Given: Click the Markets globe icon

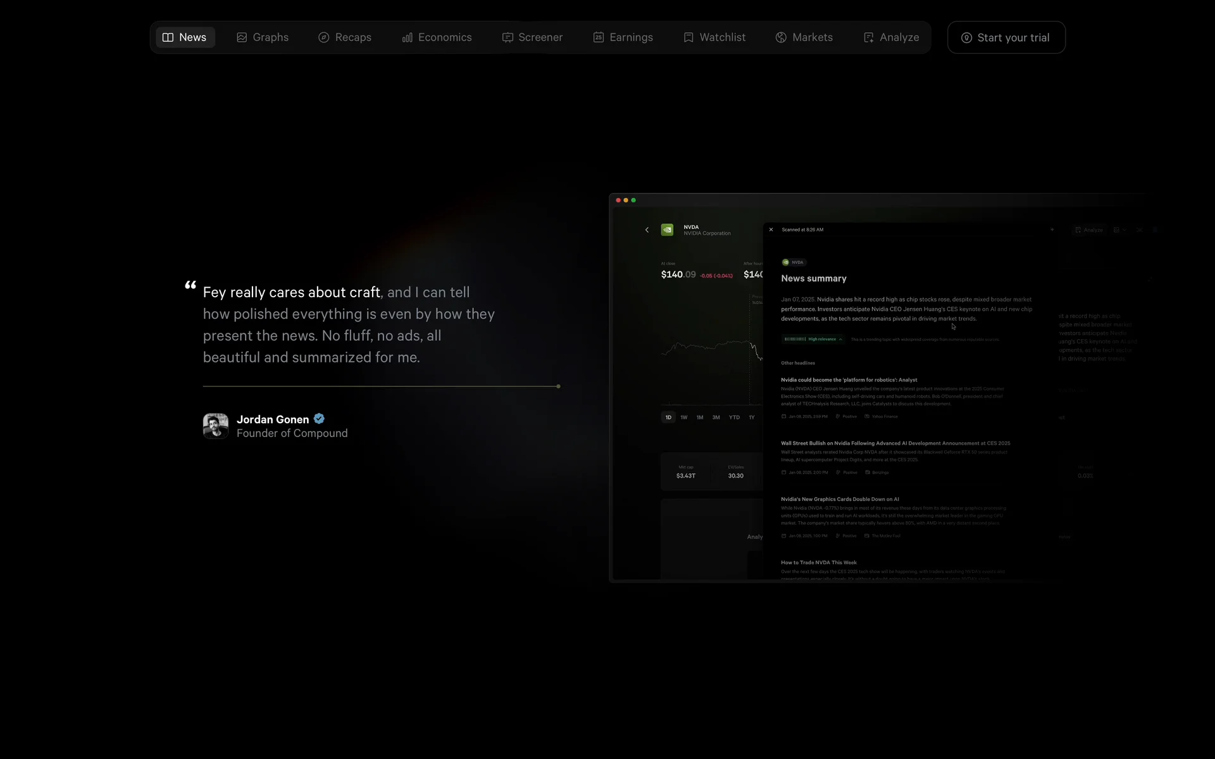Looking at the screenshot, I should click(781, 37).
